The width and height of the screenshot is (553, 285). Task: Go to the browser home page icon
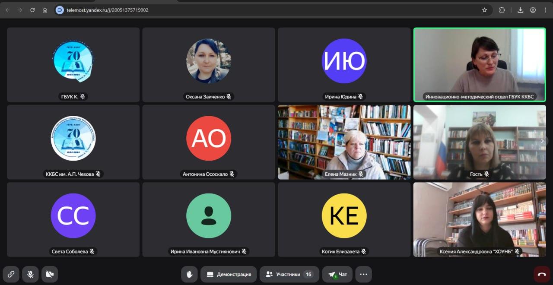(45, 10)
